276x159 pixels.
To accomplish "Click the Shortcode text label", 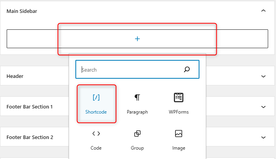I will pyautogui.click(x=96, y=112).
